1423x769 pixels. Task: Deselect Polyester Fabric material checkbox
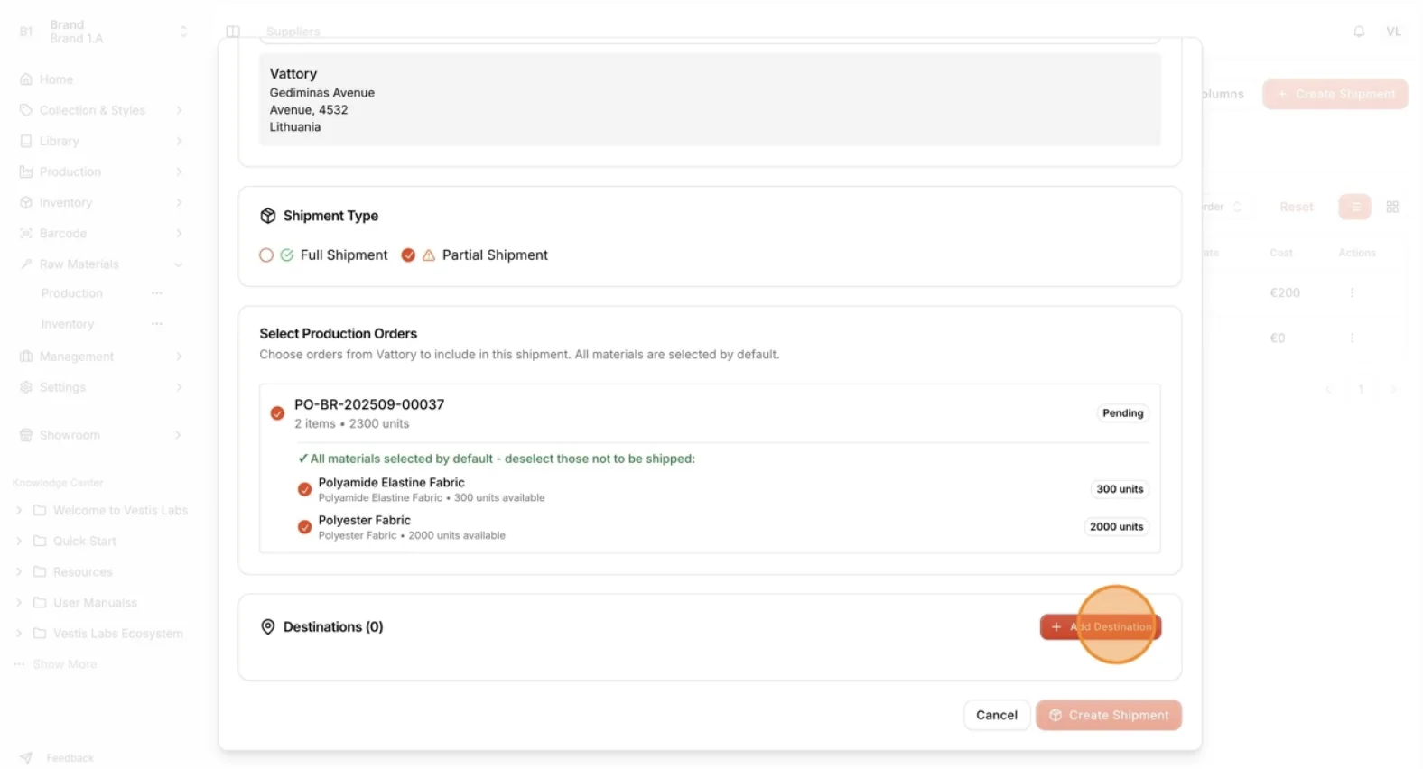click(304, 527)
